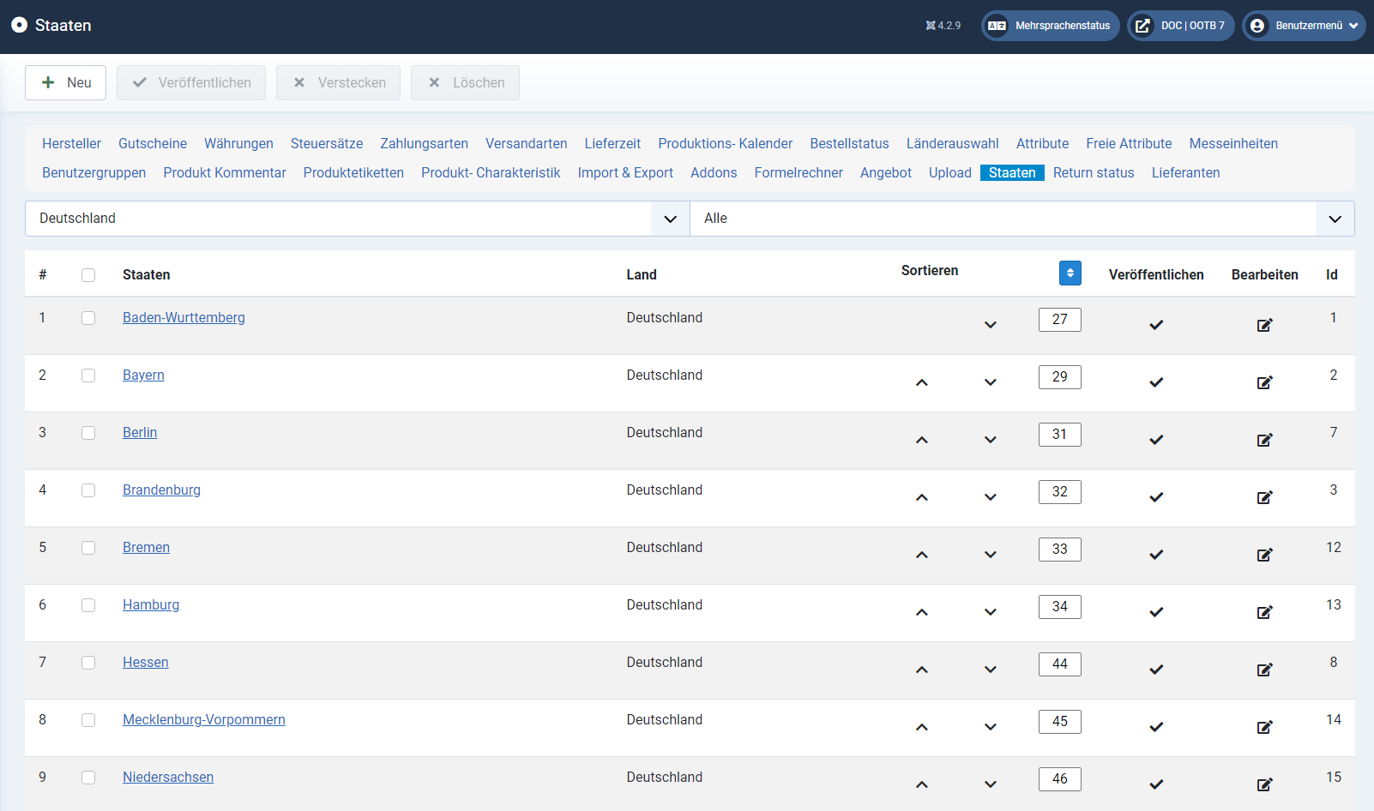Move Baden-Wurttemberg down in sort order
The width and height of the screenshot is (1374, 811).
(991, 325)
